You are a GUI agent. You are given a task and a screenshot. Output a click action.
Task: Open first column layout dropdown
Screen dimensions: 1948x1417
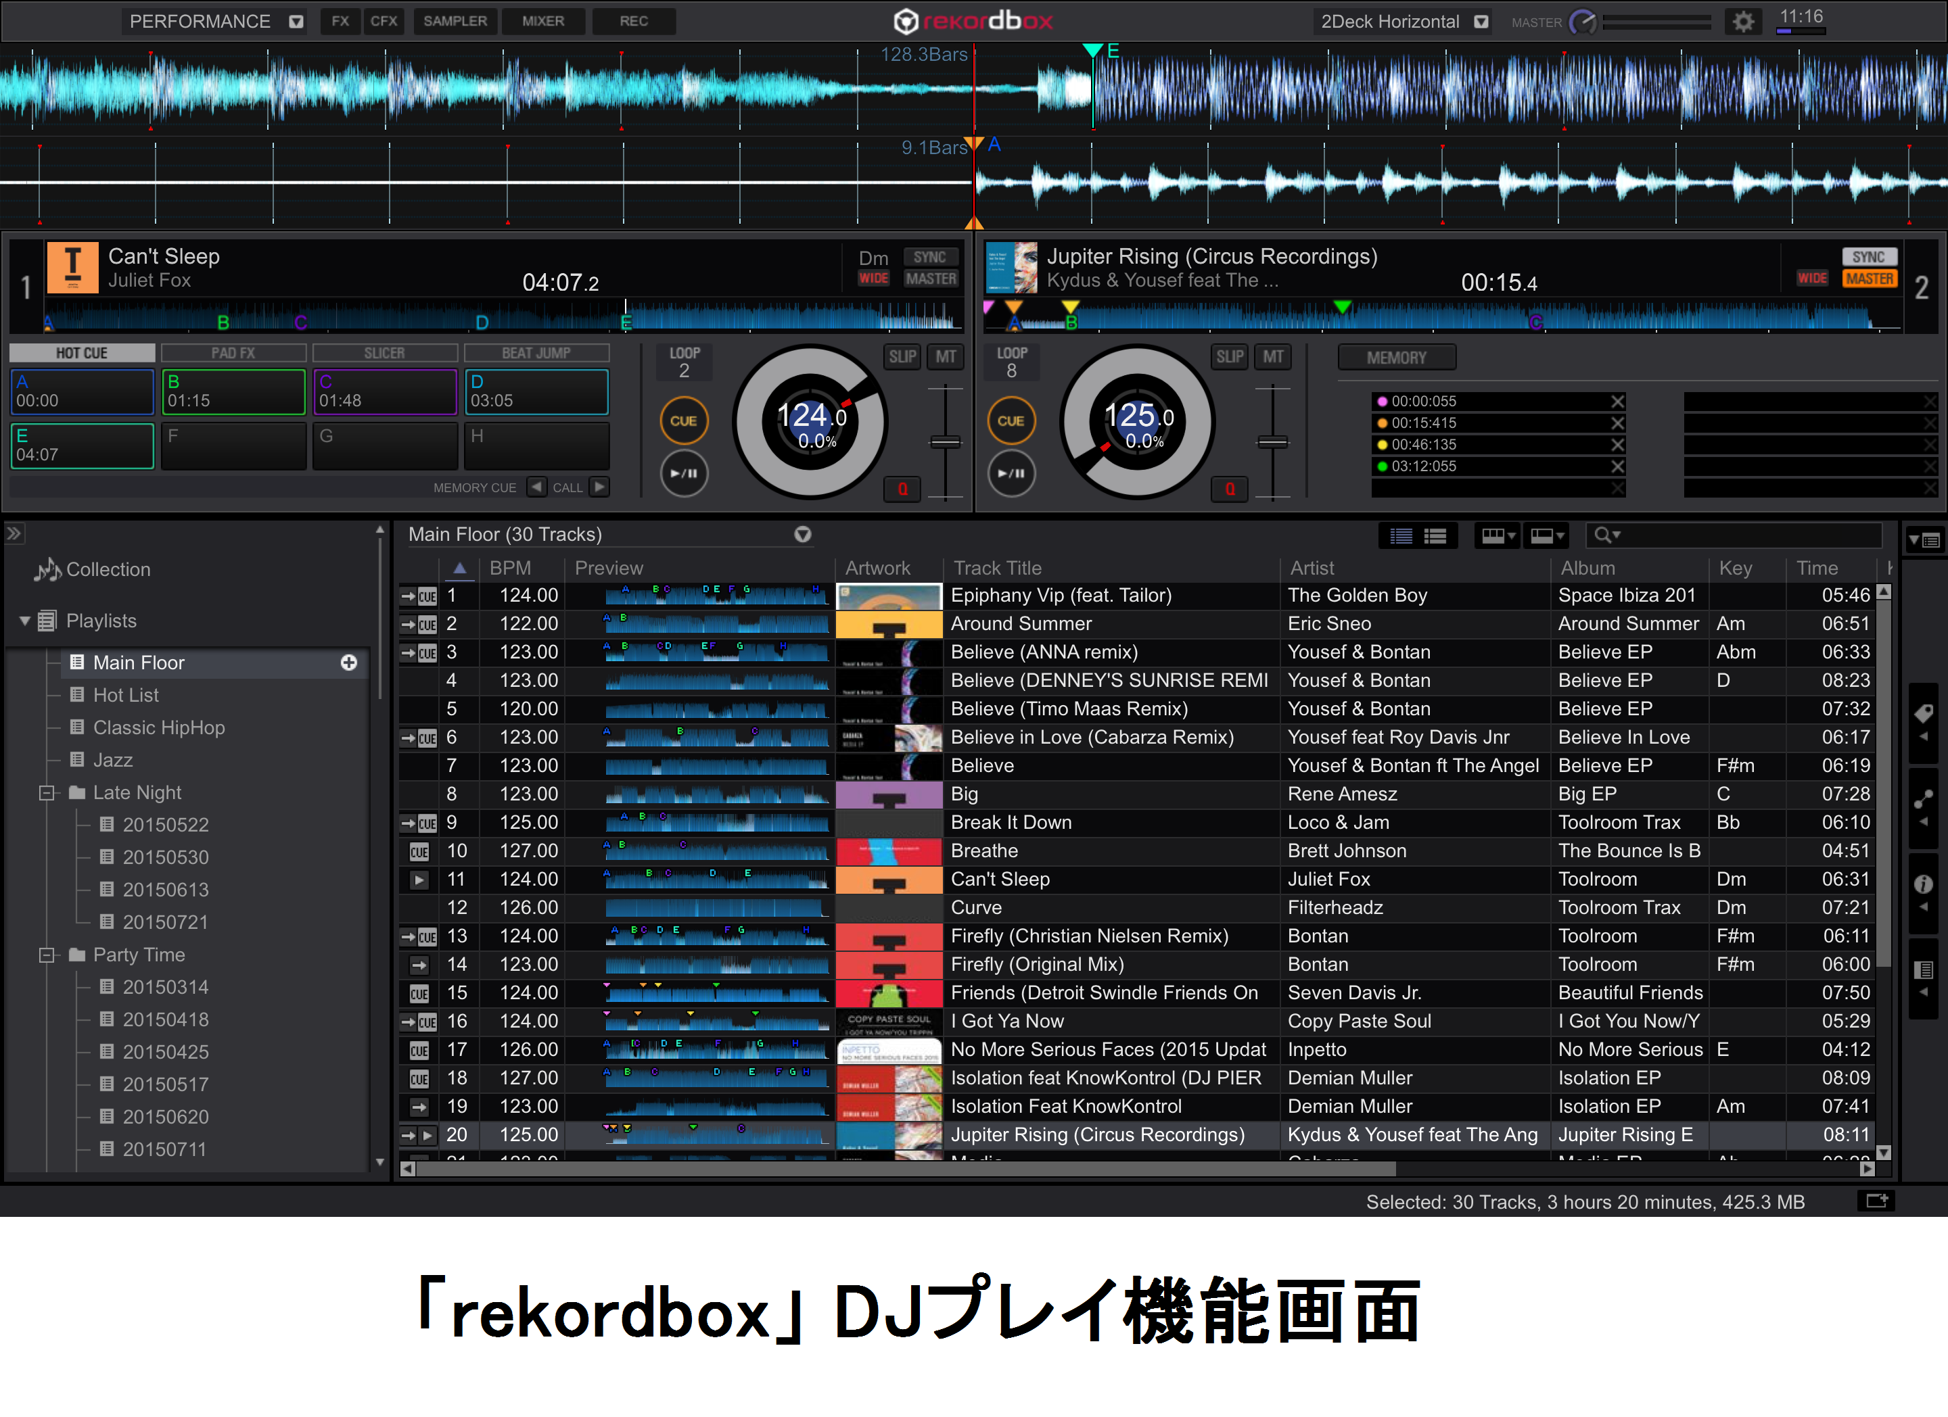click(x=1498, y=535)
